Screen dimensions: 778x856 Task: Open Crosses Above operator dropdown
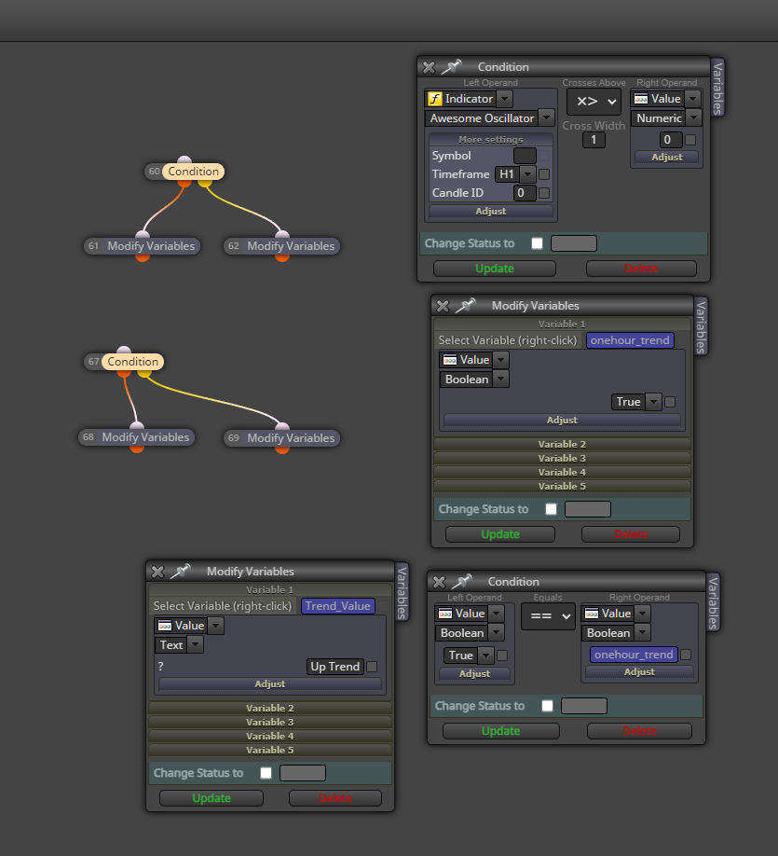594,101
